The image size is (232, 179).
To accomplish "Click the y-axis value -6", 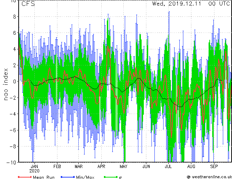I will [13, 130].
